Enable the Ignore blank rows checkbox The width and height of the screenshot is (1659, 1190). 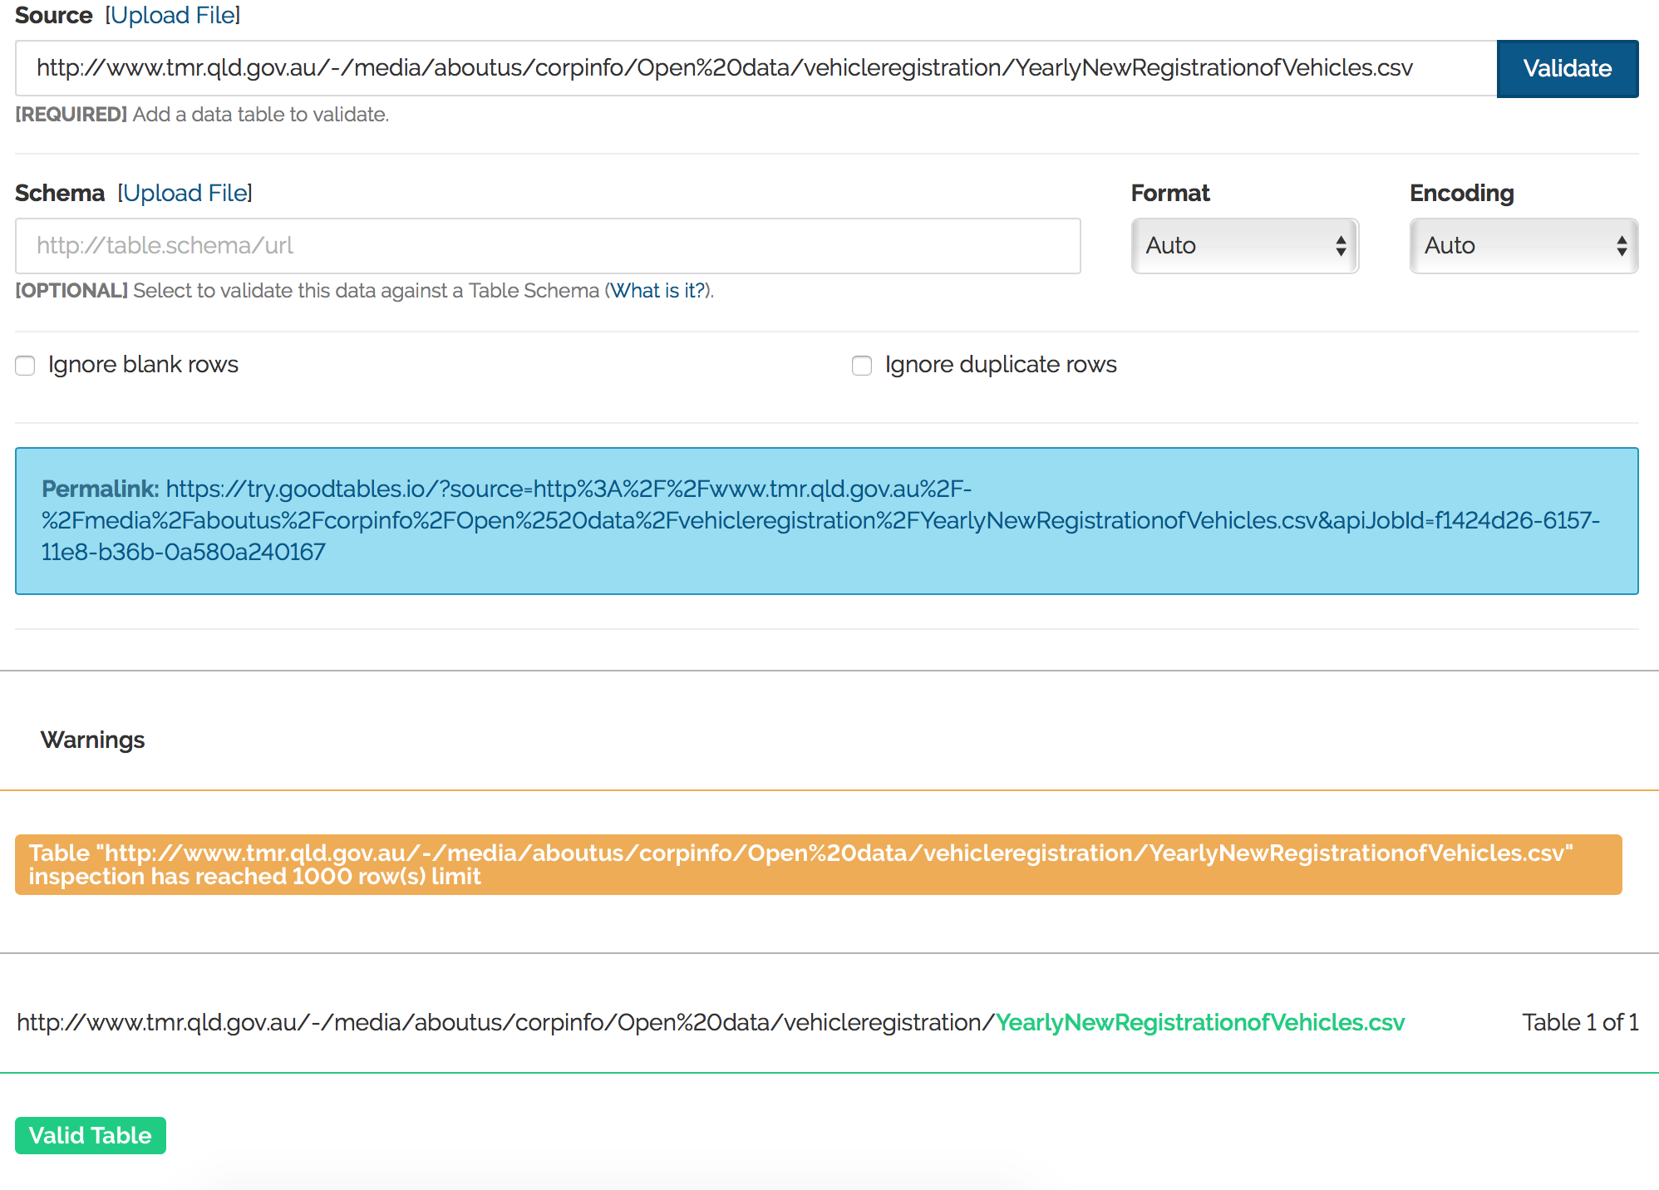25,365
